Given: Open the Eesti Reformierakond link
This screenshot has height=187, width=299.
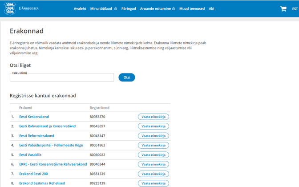Looking at the screenshot, I should (x=36, y=136).
